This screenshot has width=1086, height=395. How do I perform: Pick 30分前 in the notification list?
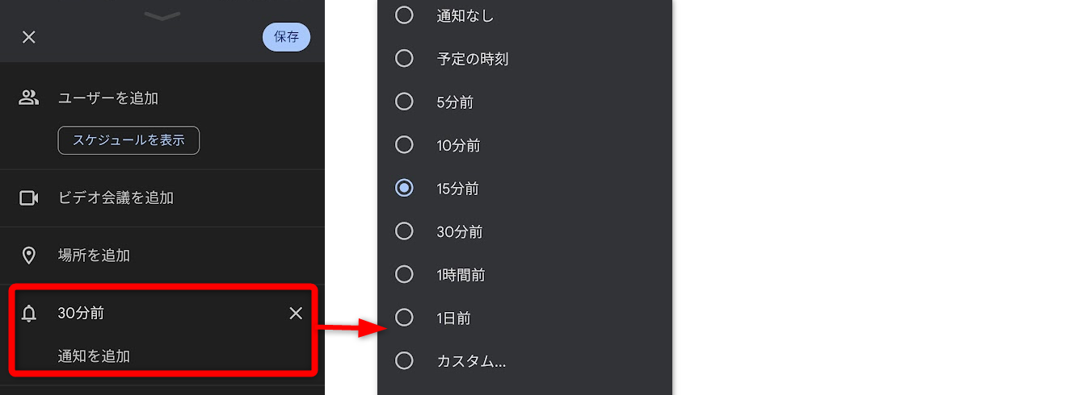pyautogui.click(x=404, y=232)
